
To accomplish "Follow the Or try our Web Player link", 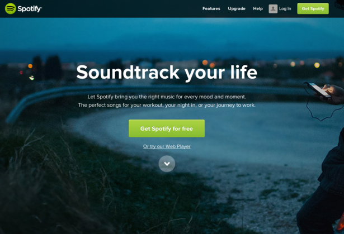I will coord(167,146).
